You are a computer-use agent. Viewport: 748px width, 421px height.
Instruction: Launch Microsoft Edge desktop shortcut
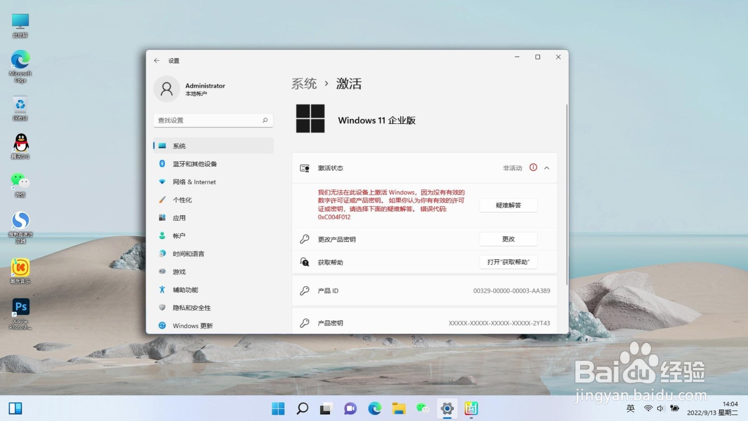click(20, 66)
